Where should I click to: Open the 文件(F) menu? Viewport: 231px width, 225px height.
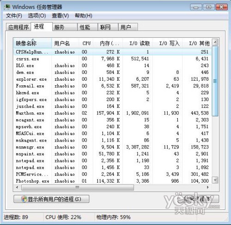point(14,16)
